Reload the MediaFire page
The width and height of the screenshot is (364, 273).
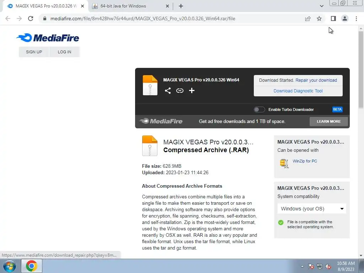pos(31,18)
